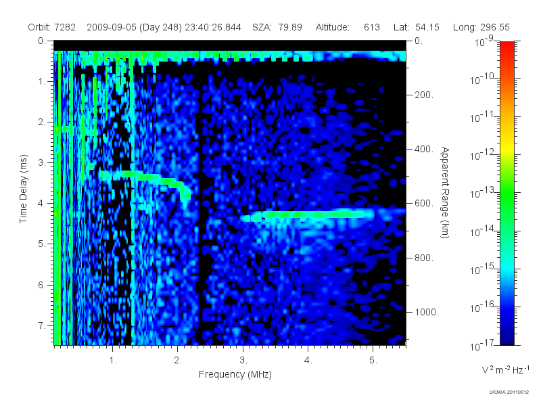Click the units label 'V² m⁻² Hz⁻¹'
This screenshot has width=541, height=406.
click(505, 369)
